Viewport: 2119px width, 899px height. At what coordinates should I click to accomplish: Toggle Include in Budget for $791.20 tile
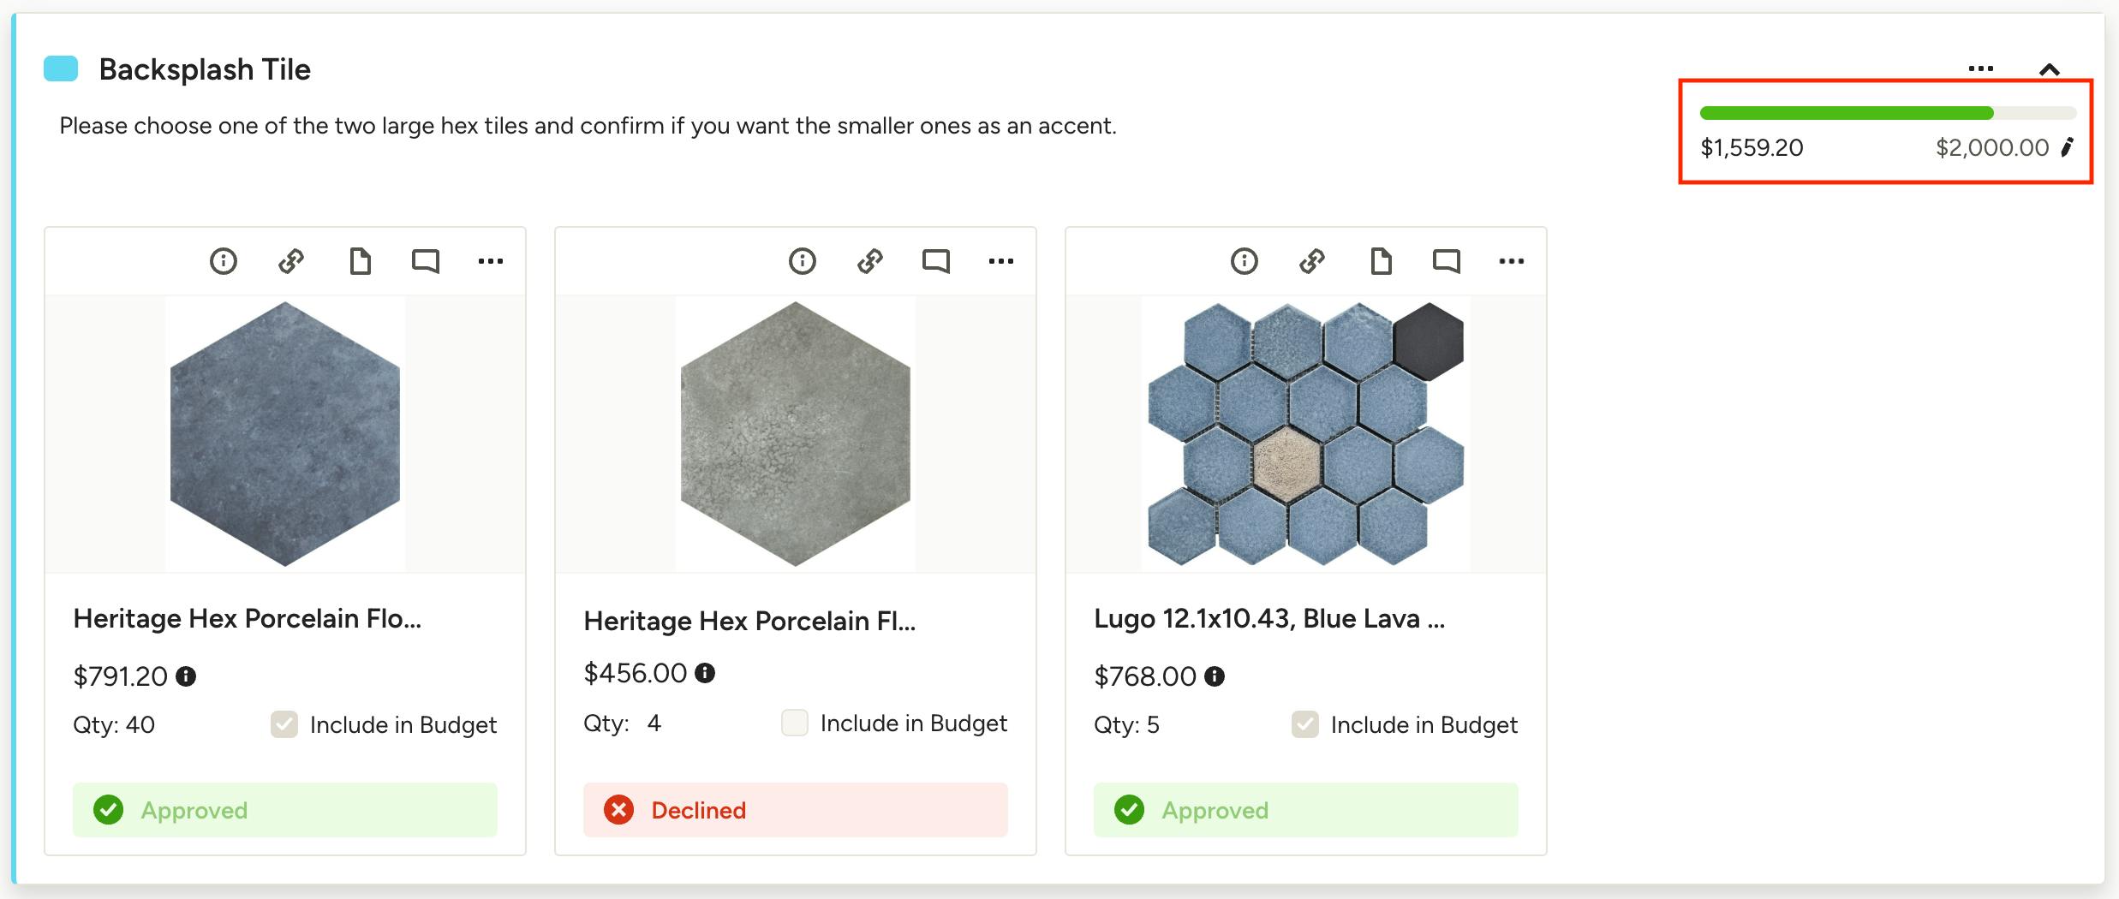[284, 724]
